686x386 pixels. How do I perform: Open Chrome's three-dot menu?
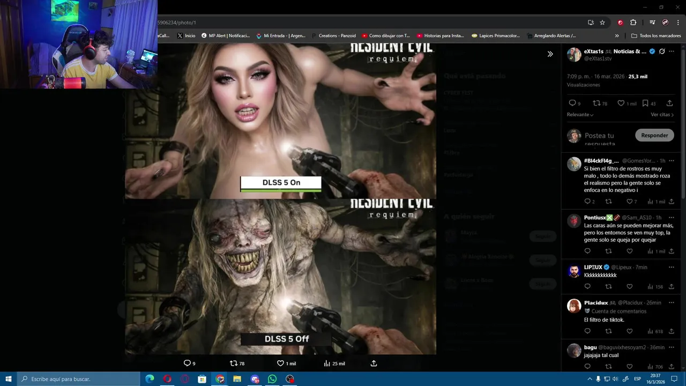pyautogui.click(x=677, y=23)
